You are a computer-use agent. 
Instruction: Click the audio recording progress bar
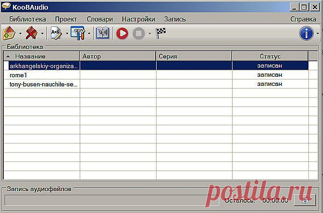pos(111,200)
